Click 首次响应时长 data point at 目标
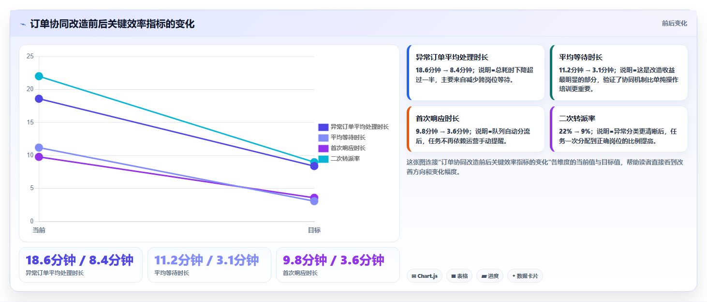The image size is (707, 302). pyautogui.click(x=314, y=197)
